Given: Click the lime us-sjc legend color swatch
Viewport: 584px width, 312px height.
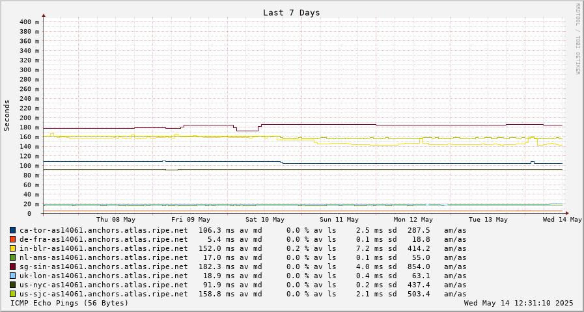Looking at the screenshot, I should point(13,294).
